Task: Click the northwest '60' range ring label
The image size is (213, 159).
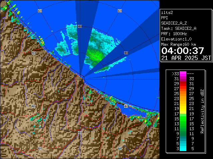Action: pos(40,11)
